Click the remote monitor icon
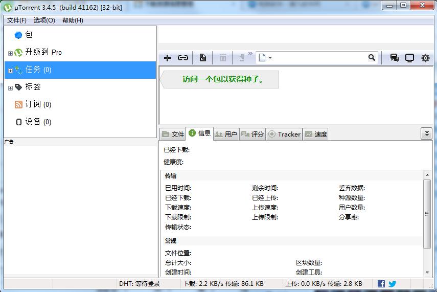Screen dimensions: 437x292 point(409,58)
